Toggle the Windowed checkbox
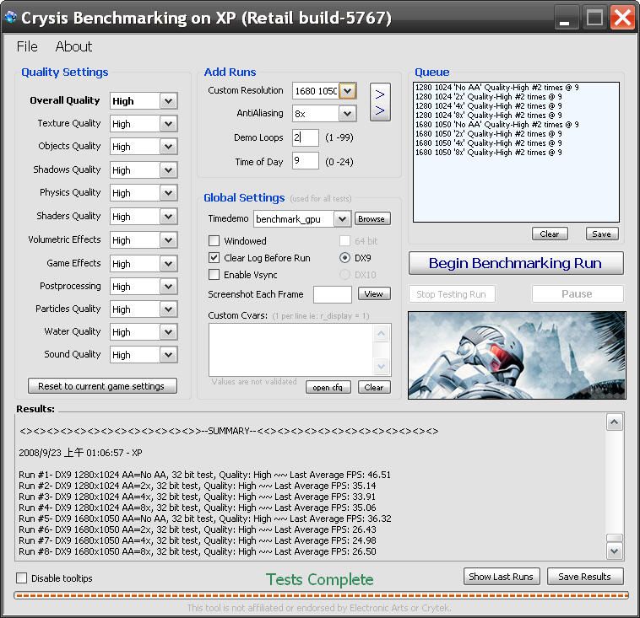This screenshot has width=640, height=618. click(x=214, y=241)
